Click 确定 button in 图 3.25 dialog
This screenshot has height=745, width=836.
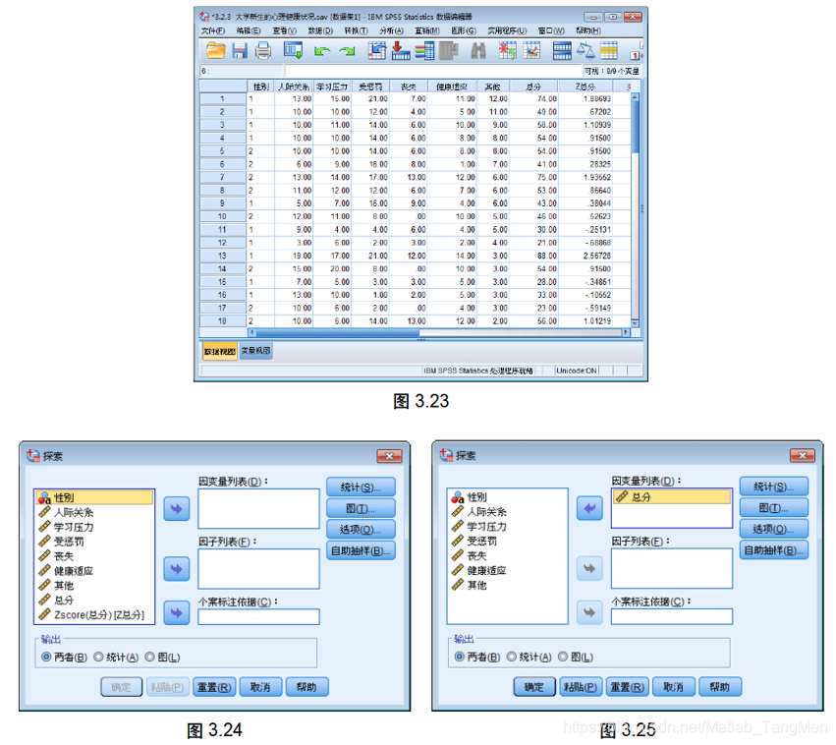534,687
